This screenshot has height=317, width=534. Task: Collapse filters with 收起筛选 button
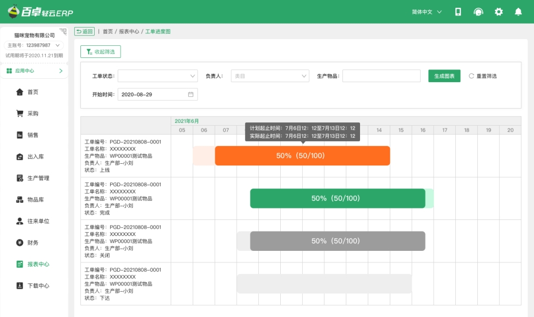click(101, 52)
